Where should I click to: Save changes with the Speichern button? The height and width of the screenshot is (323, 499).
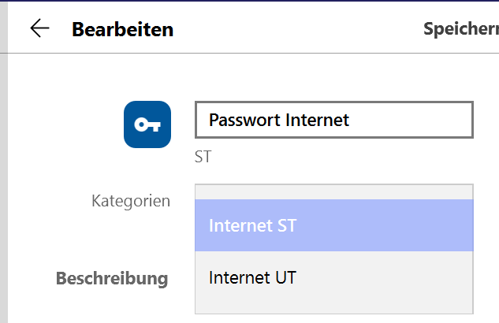click(x=461, y=29)
